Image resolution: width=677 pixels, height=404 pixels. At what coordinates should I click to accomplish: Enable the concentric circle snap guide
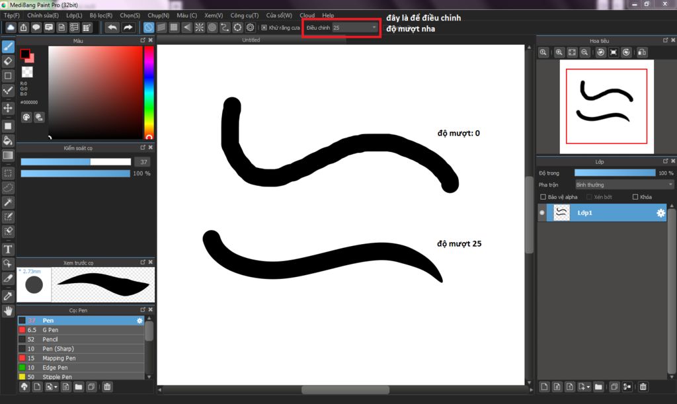[212, 28]
